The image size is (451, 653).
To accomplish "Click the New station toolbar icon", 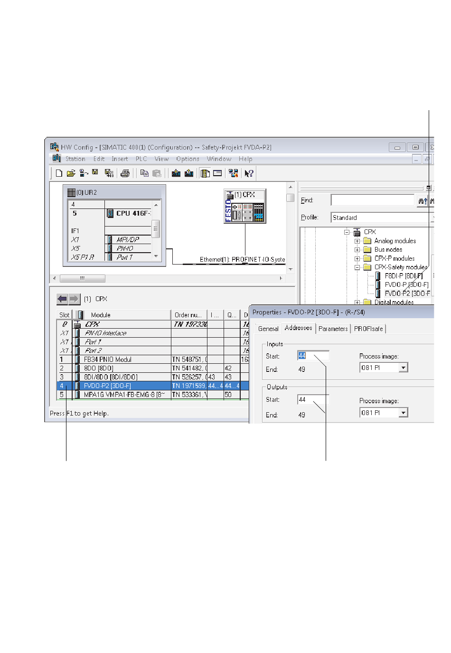I will tap(59, 173).
